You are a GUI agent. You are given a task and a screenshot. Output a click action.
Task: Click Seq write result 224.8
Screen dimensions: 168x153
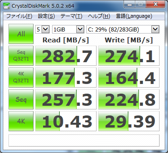pyautogui.click(x=129, y=99)
